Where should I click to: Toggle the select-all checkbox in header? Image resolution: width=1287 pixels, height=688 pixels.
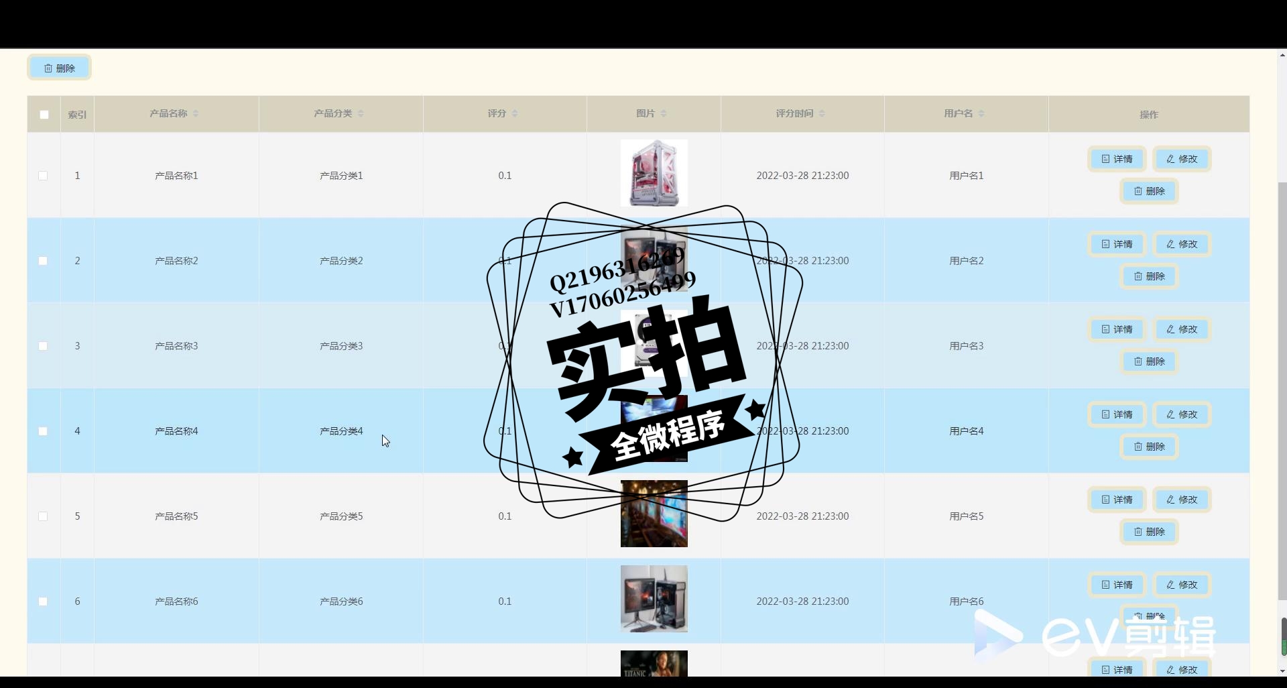pyautogui.click(x=44, y=115)
